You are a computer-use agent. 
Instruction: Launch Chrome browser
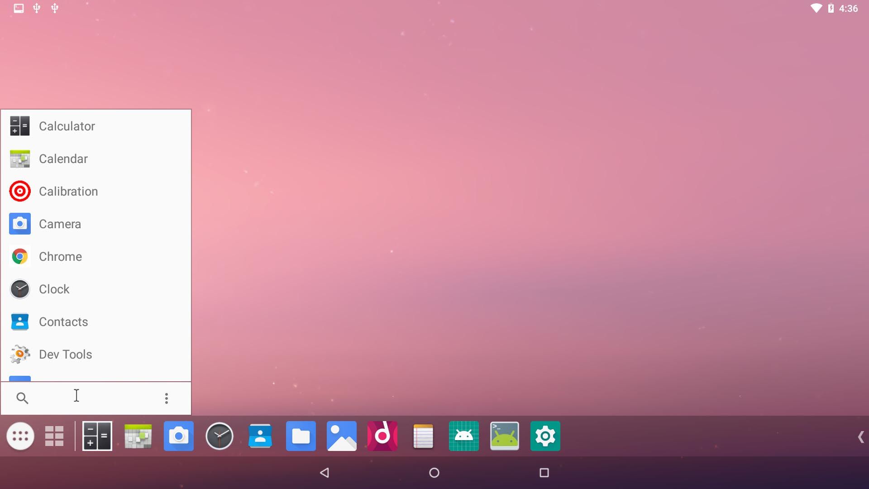pos(60,256)
